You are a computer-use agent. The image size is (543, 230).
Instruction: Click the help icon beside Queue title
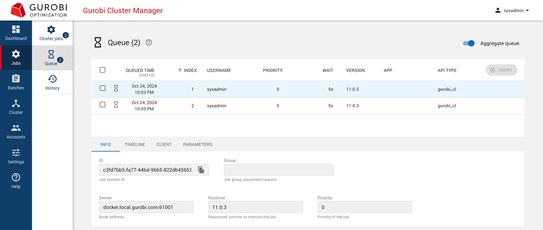click(x=149, y=43)
